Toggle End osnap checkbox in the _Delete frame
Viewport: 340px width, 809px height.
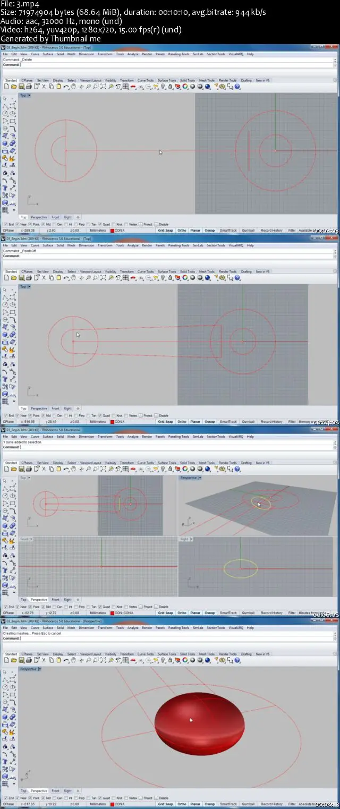click(x=5, y=224)
